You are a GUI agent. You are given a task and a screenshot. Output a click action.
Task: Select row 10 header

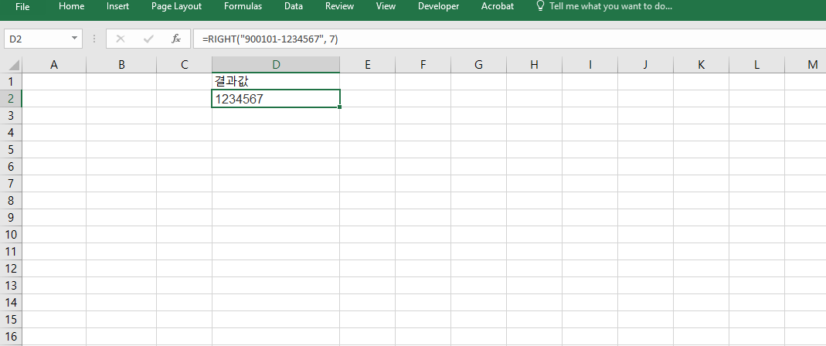click(11, 234)
